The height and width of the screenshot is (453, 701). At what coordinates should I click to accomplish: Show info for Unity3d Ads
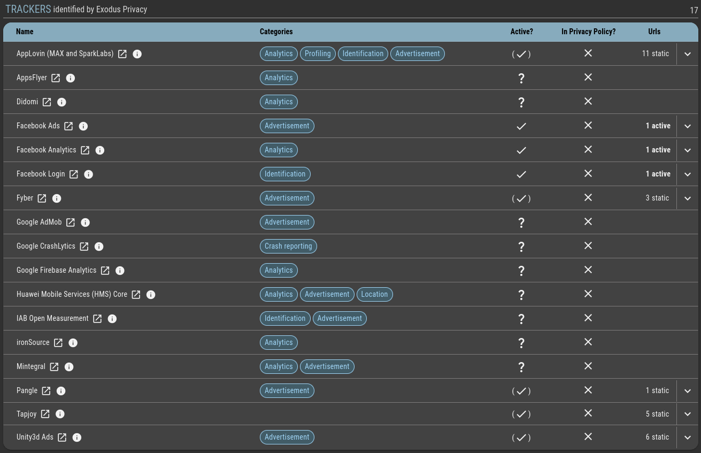click(x=77, y=437)
